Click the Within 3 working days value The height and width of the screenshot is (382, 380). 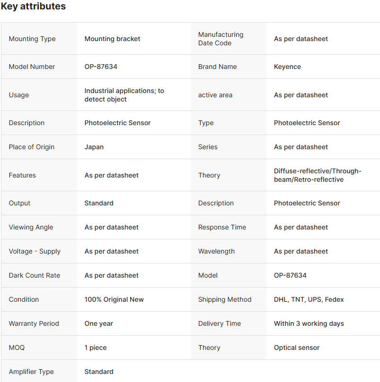tap(309, 323)
